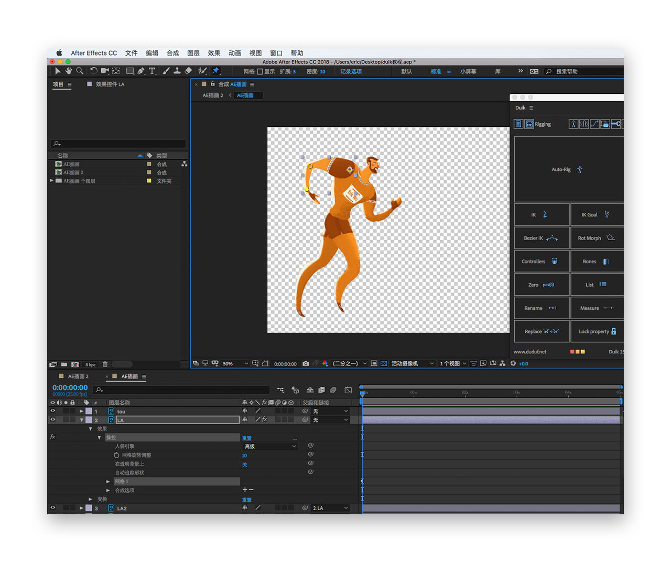Select the Pan Behind anchor point tool
The height and width of the screenshot is (563, 671).
(116, 71)
